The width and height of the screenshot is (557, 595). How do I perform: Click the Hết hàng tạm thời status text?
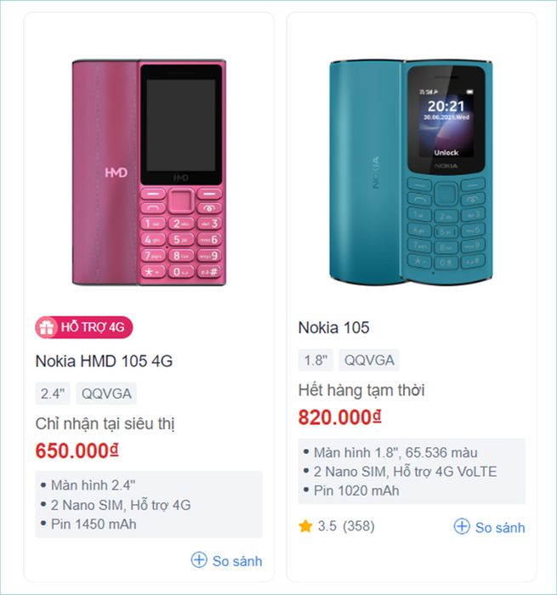(361, 390)
